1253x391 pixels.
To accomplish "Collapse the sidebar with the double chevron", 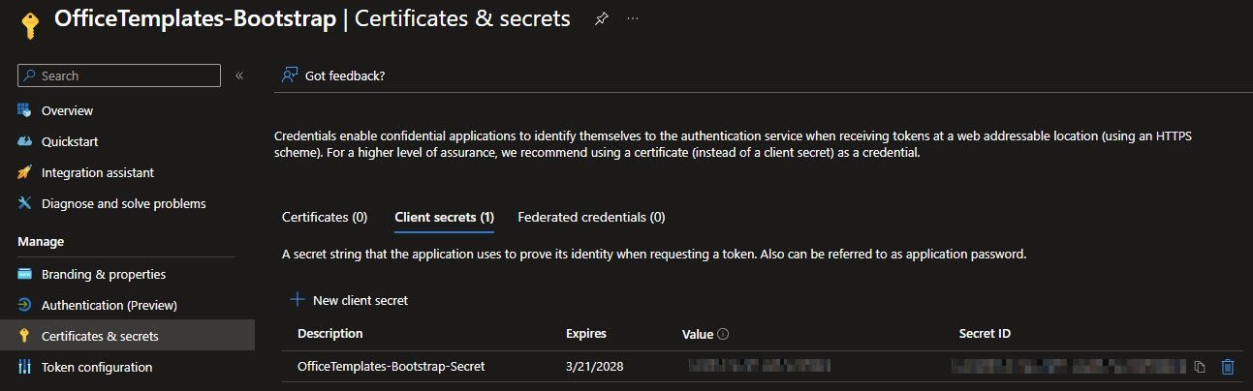I will coord(239,75).
